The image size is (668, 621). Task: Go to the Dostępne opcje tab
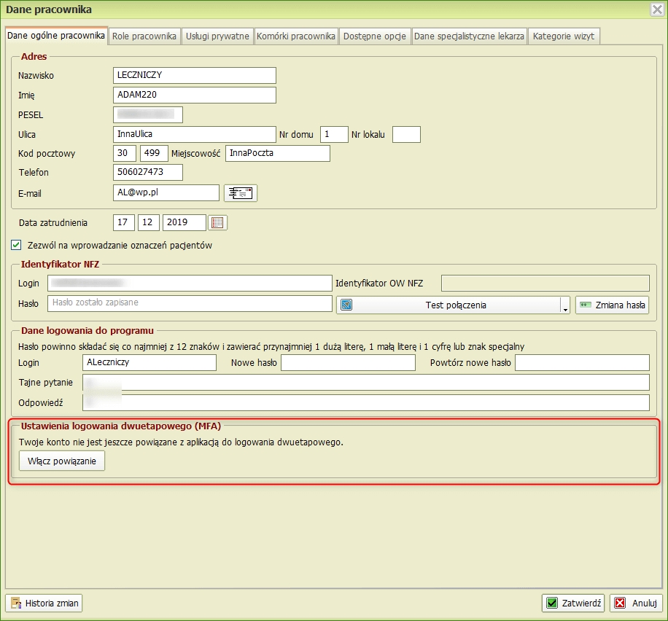[x=375, y=36]
